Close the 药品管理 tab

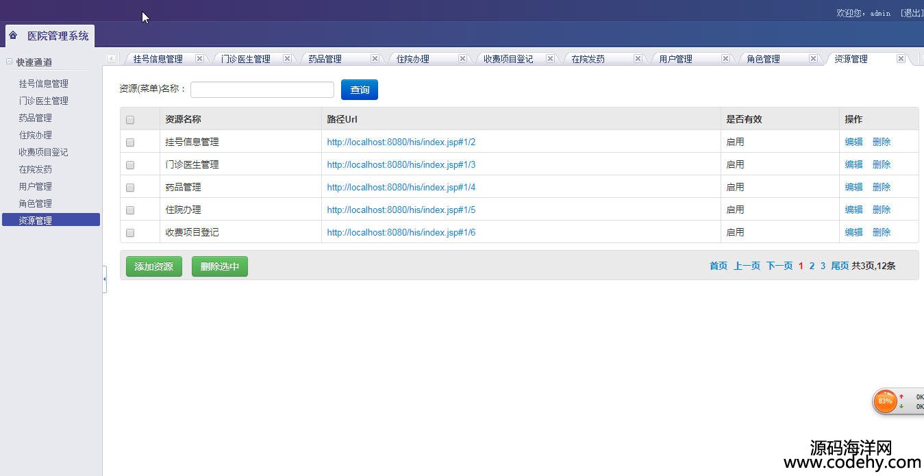coord(375,59)
